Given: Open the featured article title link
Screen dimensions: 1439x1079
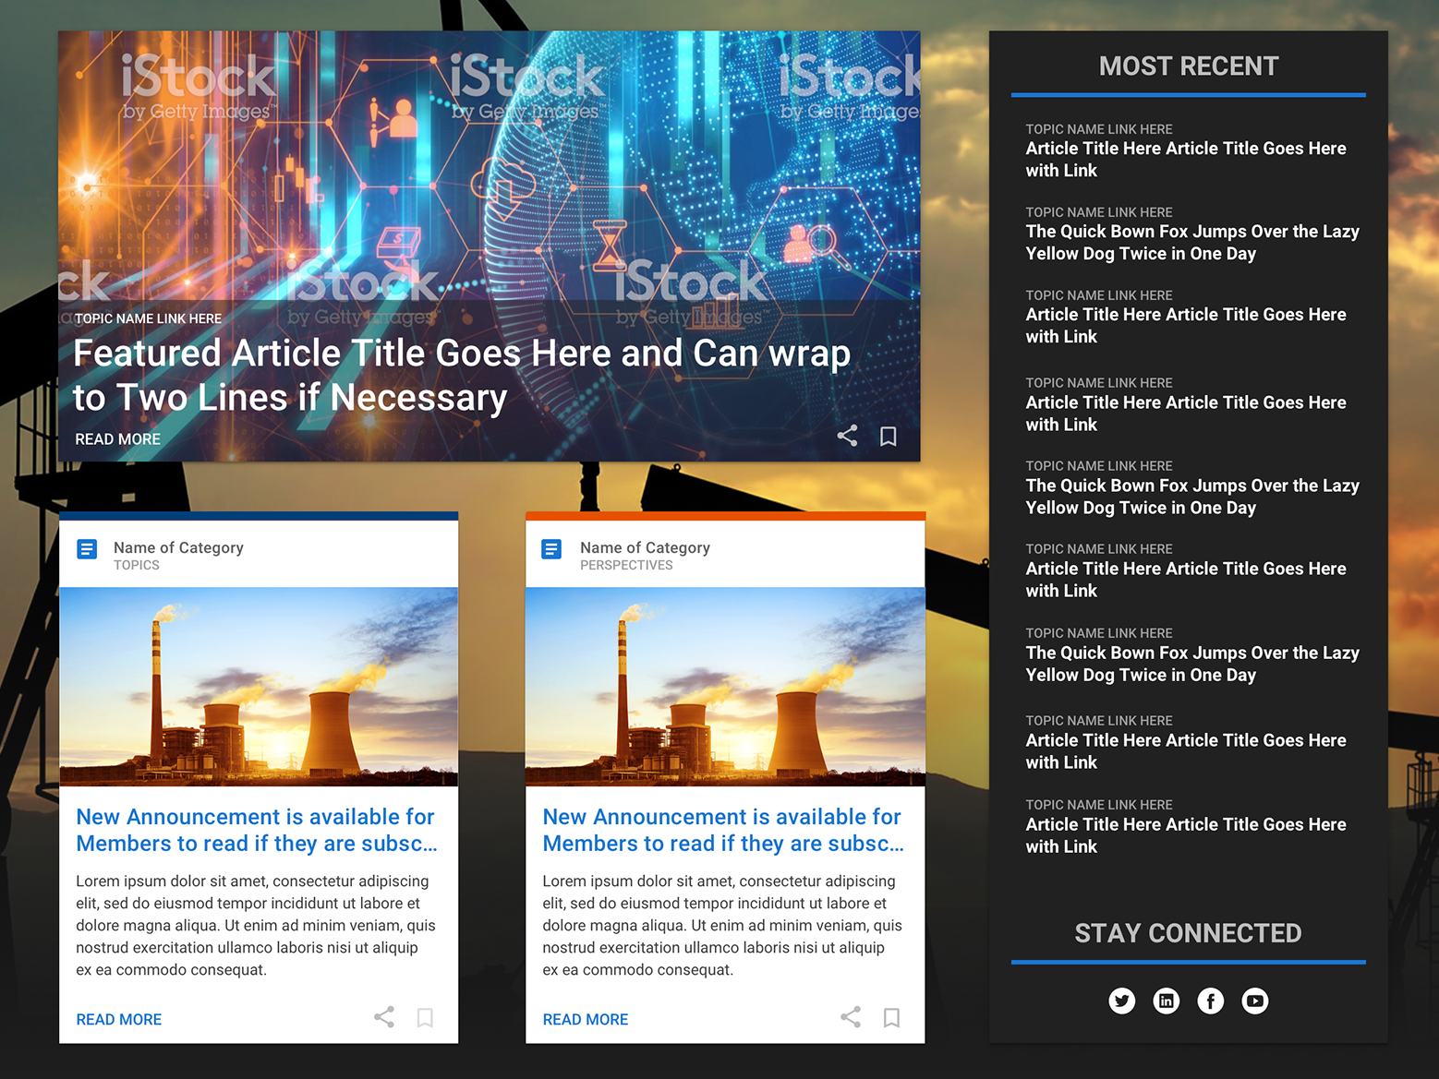Looking at the screenshot, I should click(x=462, y=376).
